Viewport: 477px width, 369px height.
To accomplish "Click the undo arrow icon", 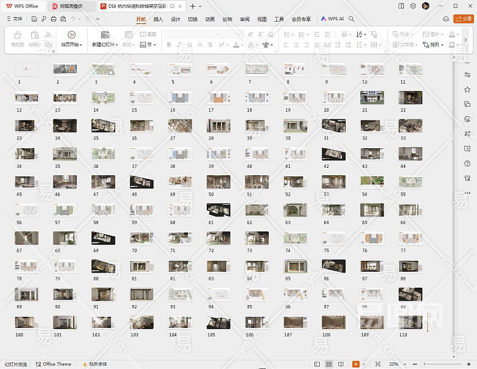I will pos(74,19).
